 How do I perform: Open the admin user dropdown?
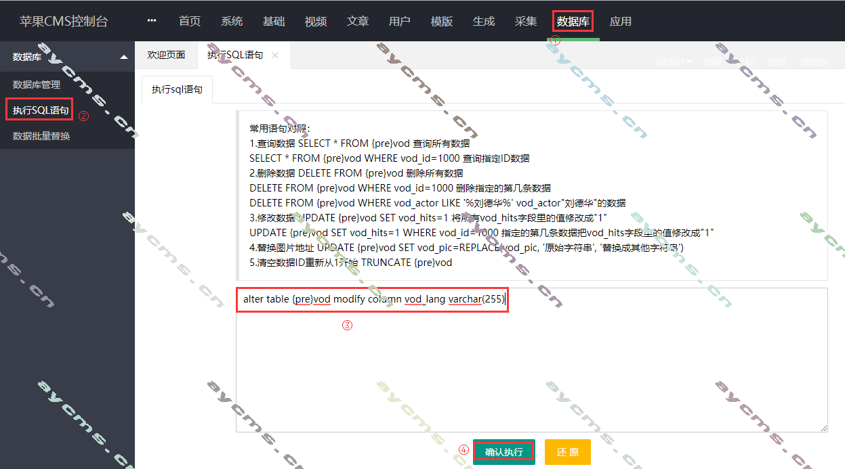coord(674,62)
